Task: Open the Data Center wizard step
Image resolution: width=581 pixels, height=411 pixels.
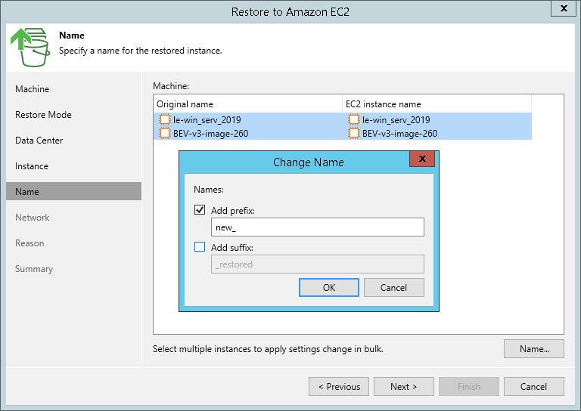Action: coord(39,141)
